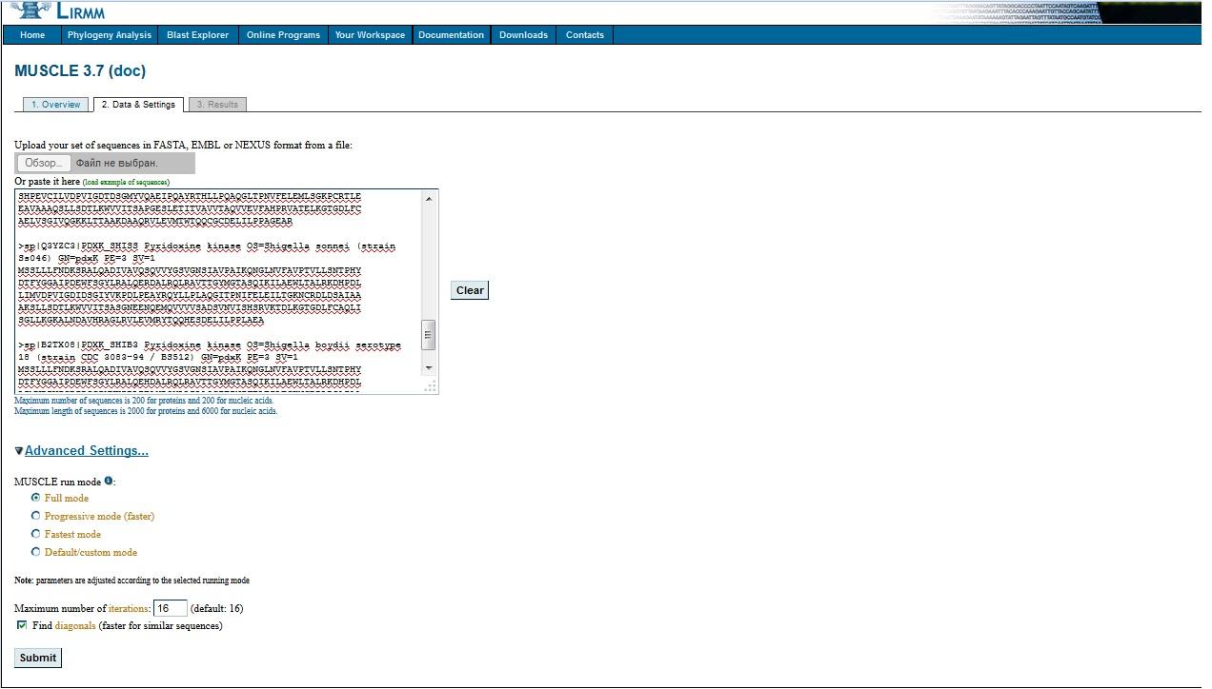Image resolution: width=1212 pixels, height=689 pixels.
Task: Click the Fastest mode label
Action: tap(72, 535)
